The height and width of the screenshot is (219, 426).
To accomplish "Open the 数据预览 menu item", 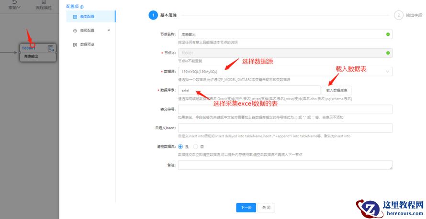I will click(91, 44).
